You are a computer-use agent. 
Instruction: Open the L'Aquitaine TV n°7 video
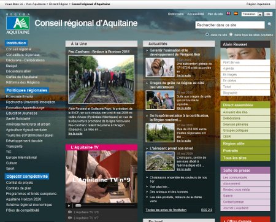point(86,218)
